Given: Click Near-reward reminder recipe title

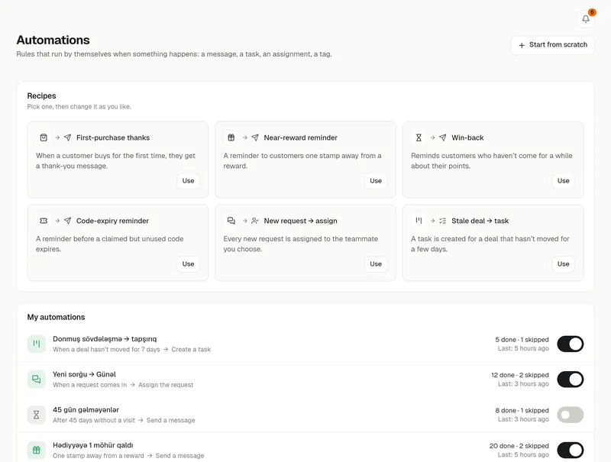Looking at the screenshot, I should click(300, 137).
